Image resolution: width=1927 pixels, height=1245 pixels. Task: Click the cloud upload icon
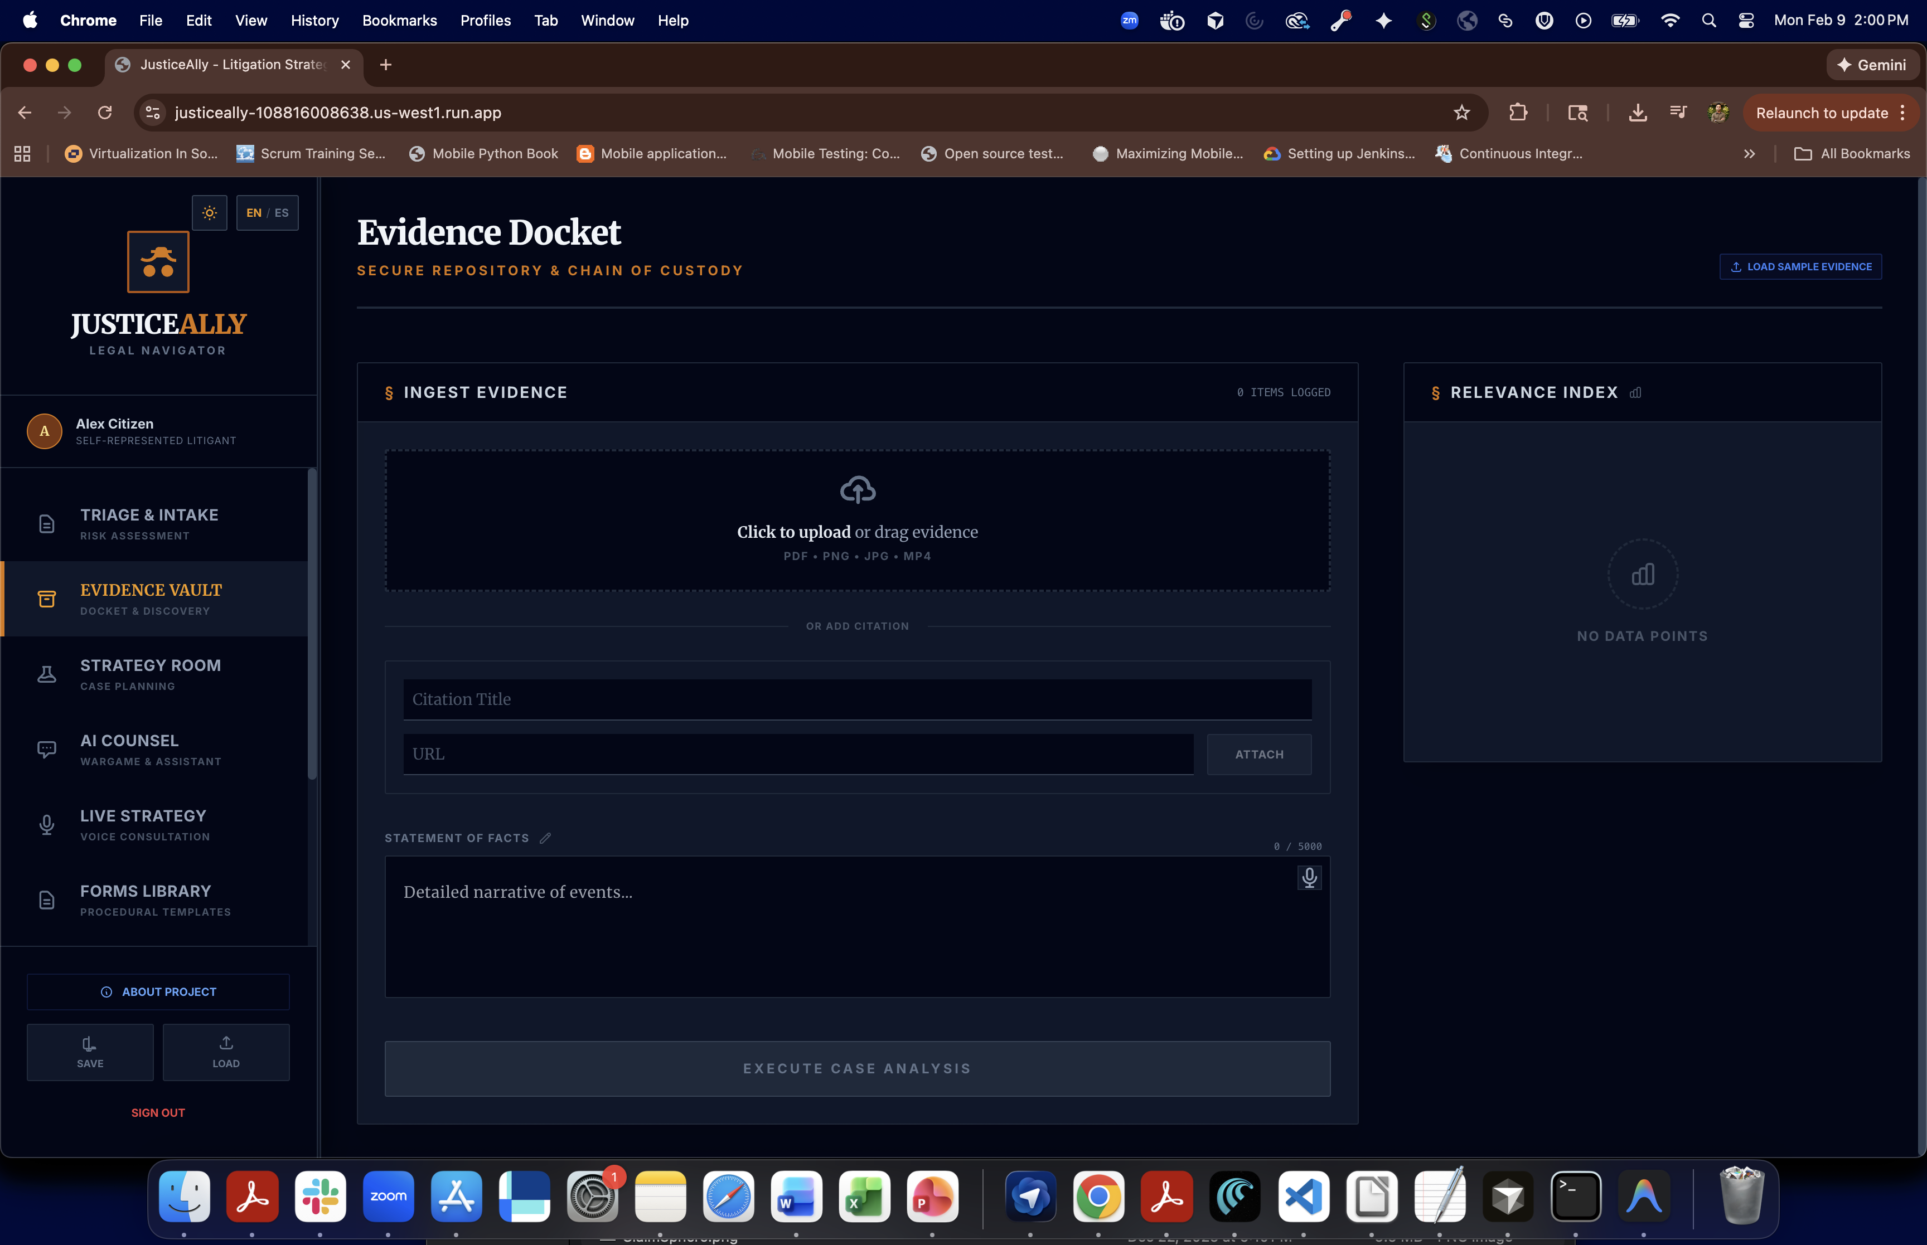857,490
